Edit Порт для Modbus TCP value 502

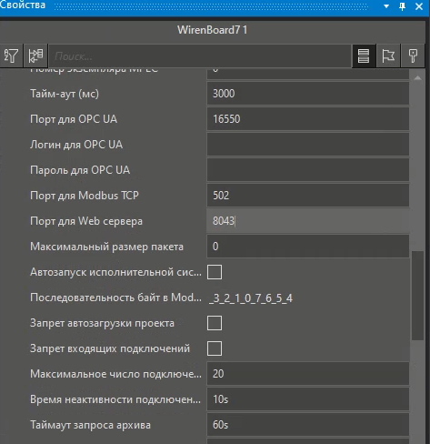coord(308,196)
